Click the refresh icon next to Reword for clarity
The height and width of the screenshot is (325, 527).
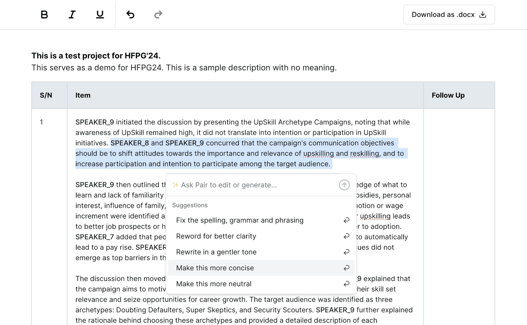(x=346, y=236)
